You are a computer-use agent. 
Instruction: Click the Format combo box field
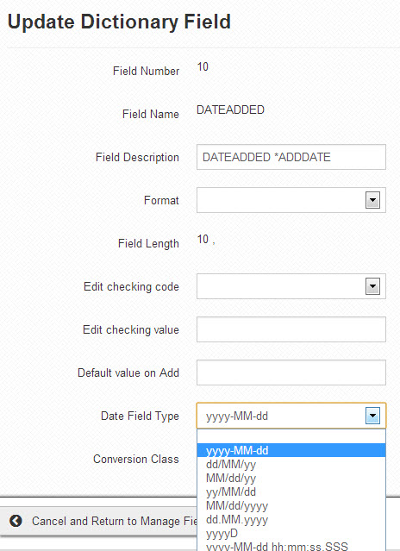[291, 200]
